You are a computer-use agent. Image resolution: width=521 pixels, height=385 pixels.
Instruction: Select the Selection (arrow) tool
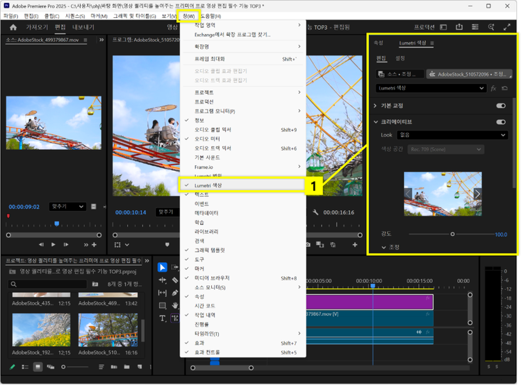[x=162, y=268]
